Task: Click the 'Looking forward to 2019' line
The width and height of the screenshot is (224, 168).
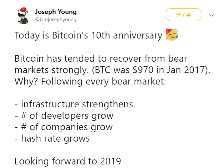Action: [68, 161]
